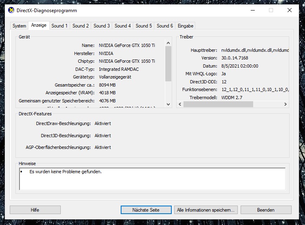Click the Vollanzeigegerät value
The height and width of the screenshot is (225, 305).
tap(115, 77)
